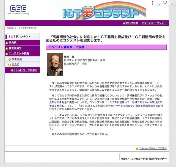This screenshot has height=167, width=176.
Task: Click the back arrow icon beside HOMEページに戻る
Action: (12, 70)
